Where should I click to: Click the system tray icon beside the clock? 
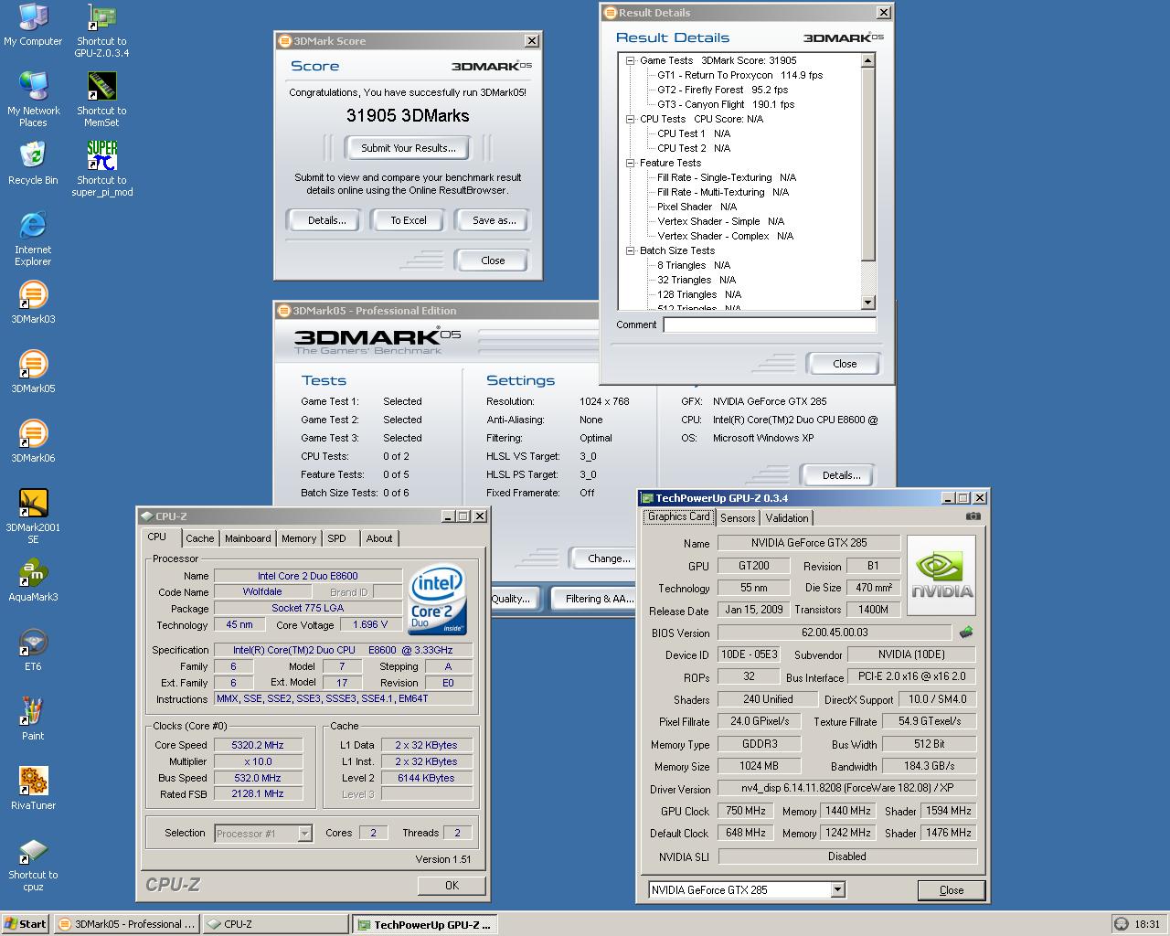pyautogui.click(x=1122, y=924)
